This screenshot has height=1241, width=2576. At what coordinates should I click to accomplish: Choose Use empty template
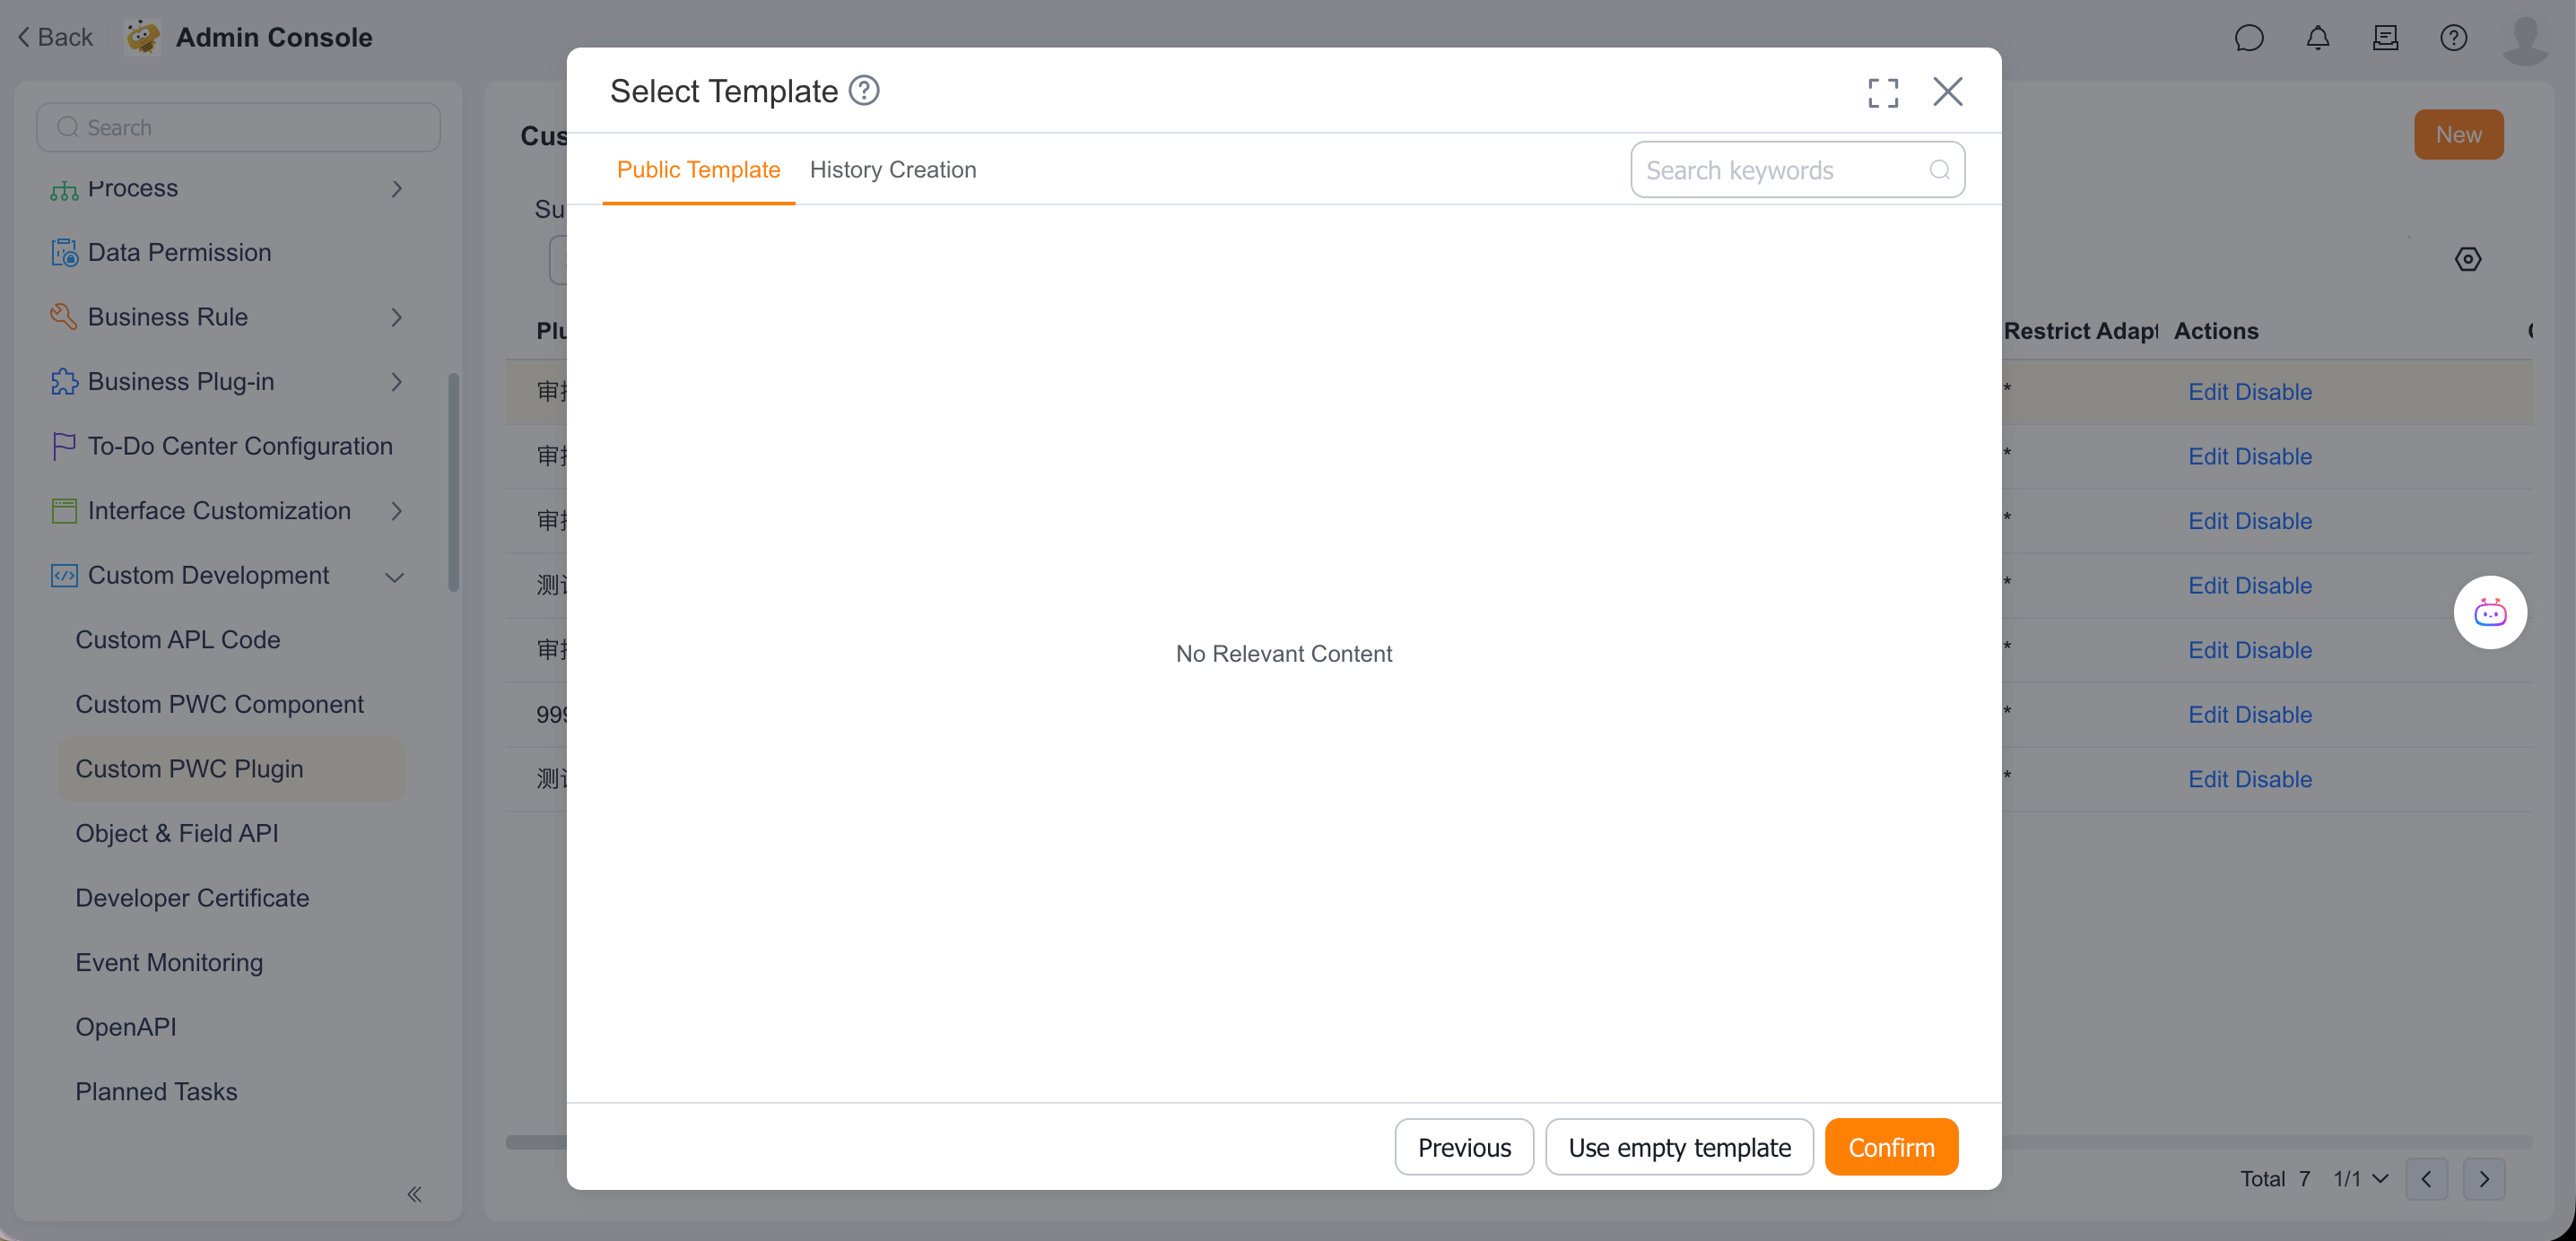tap(1679, 1147)
